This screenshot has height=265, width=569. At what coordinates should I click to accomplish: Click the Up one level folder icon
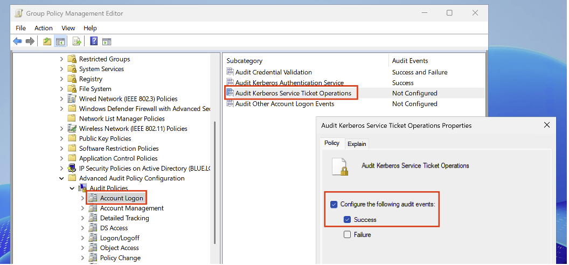pos(47,41)
